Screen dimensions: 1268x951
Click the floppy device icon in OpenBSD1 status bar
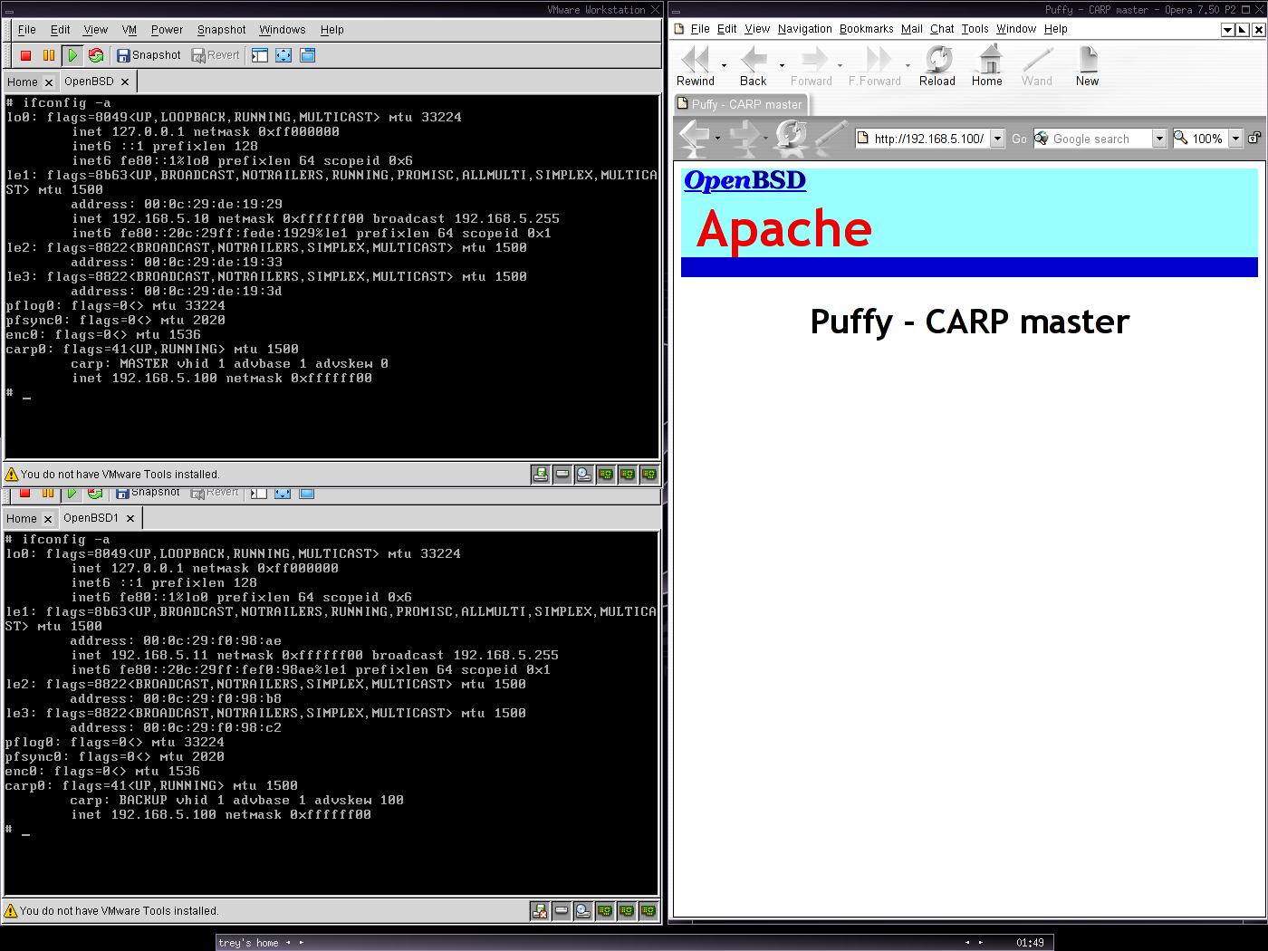540,911
